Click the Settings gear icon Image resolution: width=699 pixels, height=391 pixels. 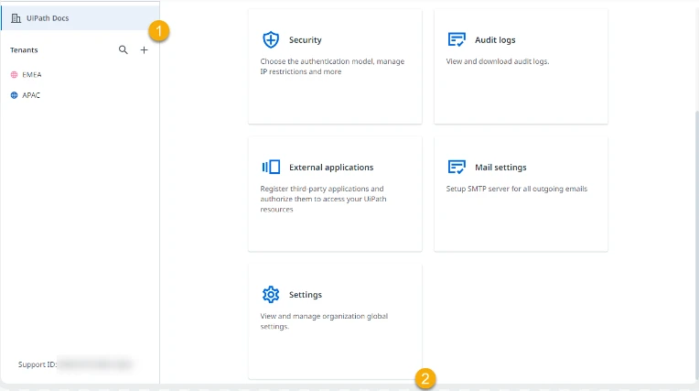coord(271,295)
